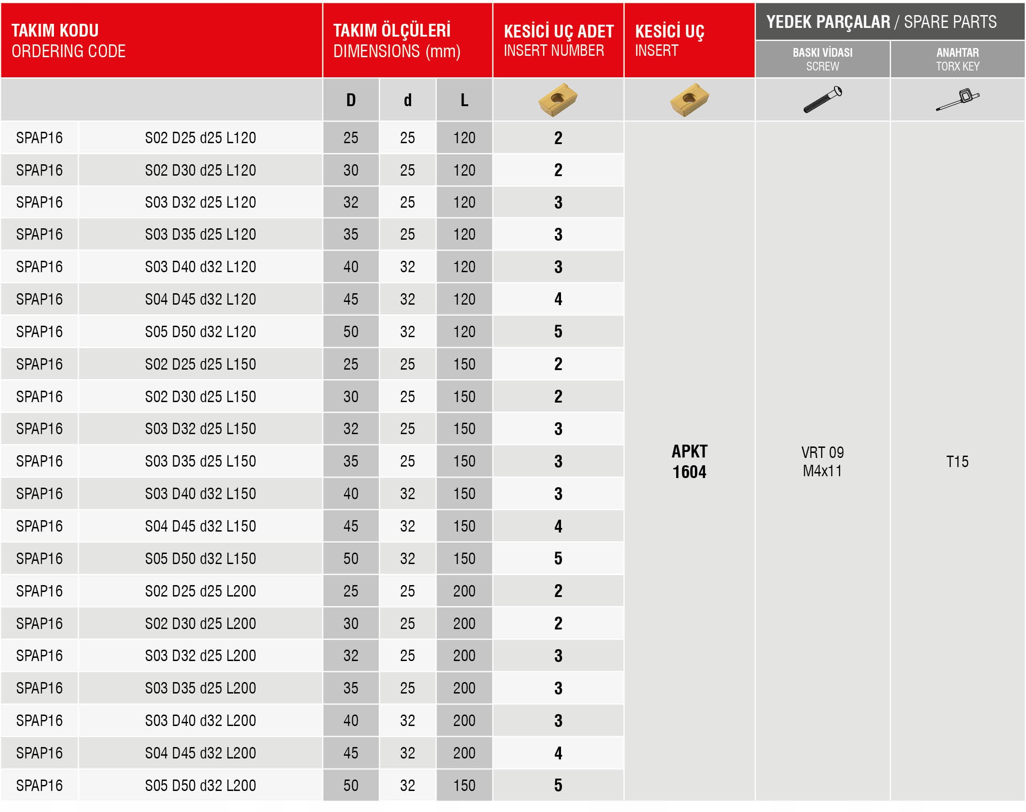The width and height of the screenshot is (1026, 812).
Task: Select the VRT 09 M4x11 screw cell
Action: [822, 461]
